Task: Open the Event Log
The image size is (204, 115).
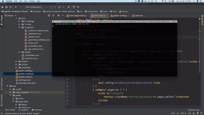Action: click(x=194, y=110)
